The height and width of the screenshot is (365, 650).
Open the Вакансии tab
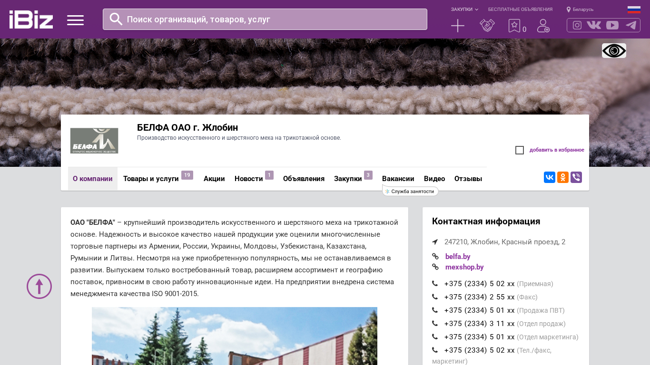(x=398, y=179)
